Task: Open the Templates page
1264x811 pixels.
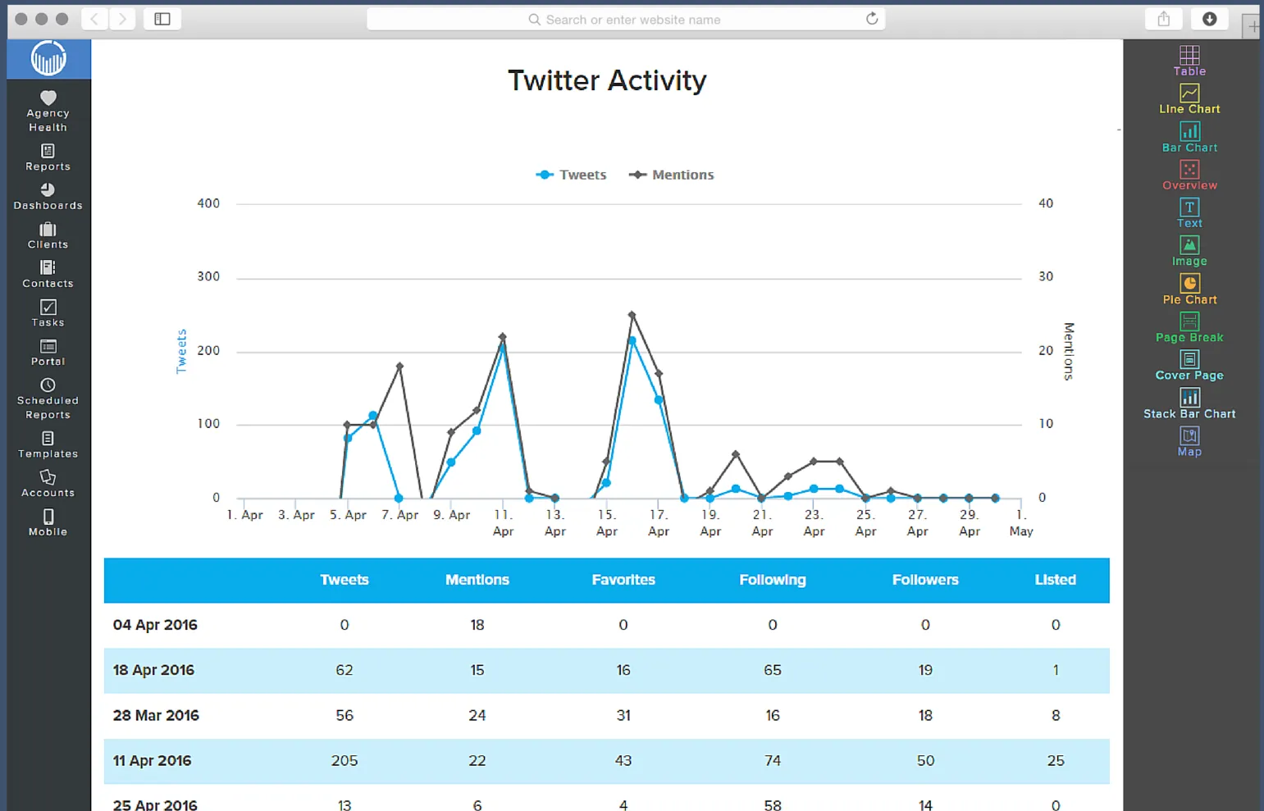Action: 47,445
